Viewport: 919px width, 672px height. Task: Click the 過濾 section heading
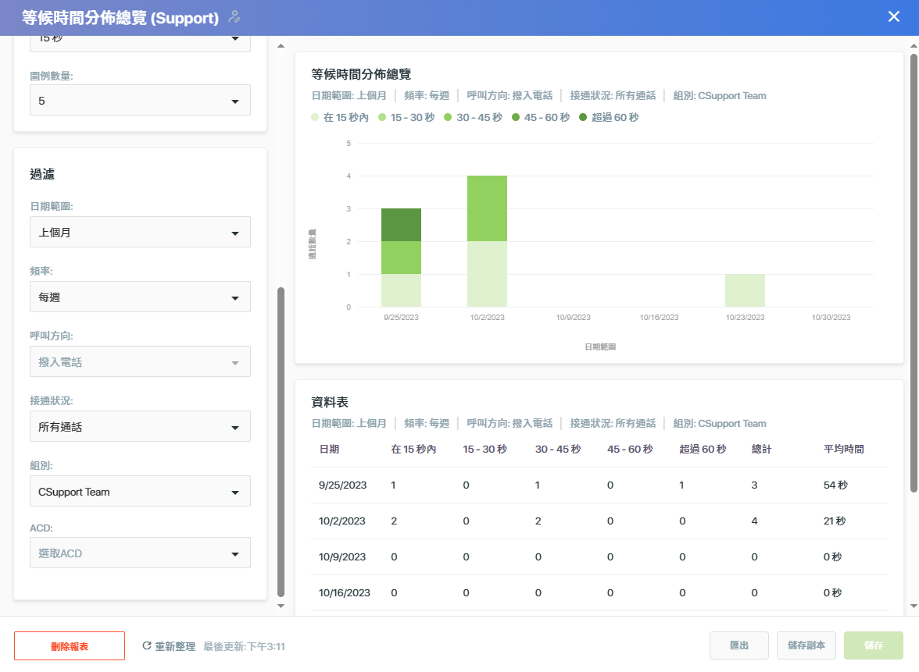pyautogui.click(x=42, y=174)
